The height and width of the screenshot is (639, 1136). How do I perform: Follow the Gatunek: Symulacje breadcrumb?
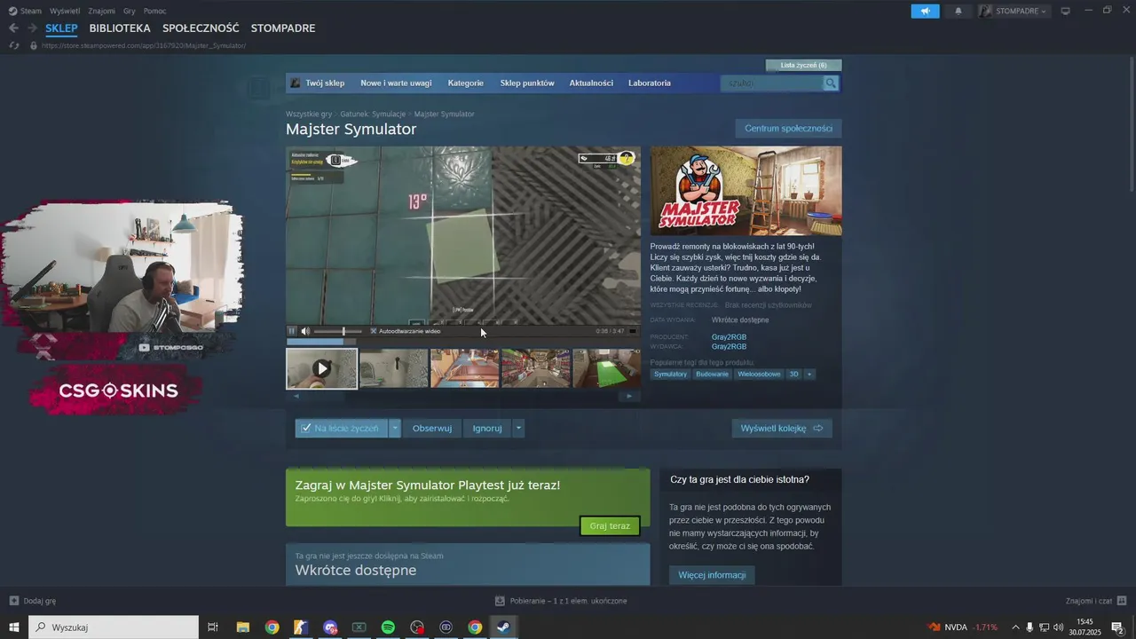(x=373, y=114)
